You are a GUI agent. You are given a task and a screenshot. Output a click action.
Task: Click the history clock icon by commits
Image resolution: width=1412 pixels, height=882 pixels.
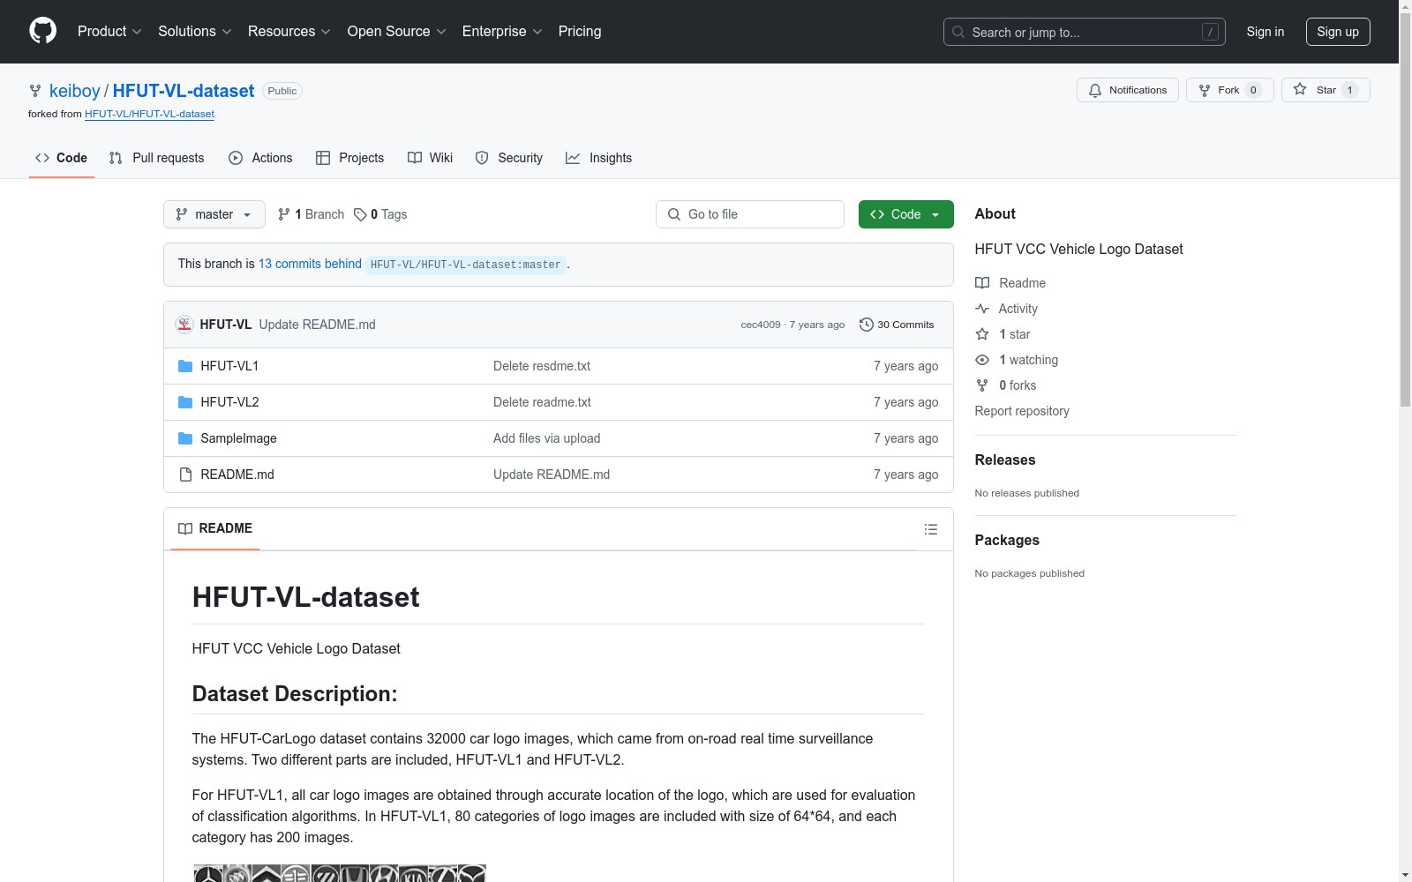click(x=867, y=325)
